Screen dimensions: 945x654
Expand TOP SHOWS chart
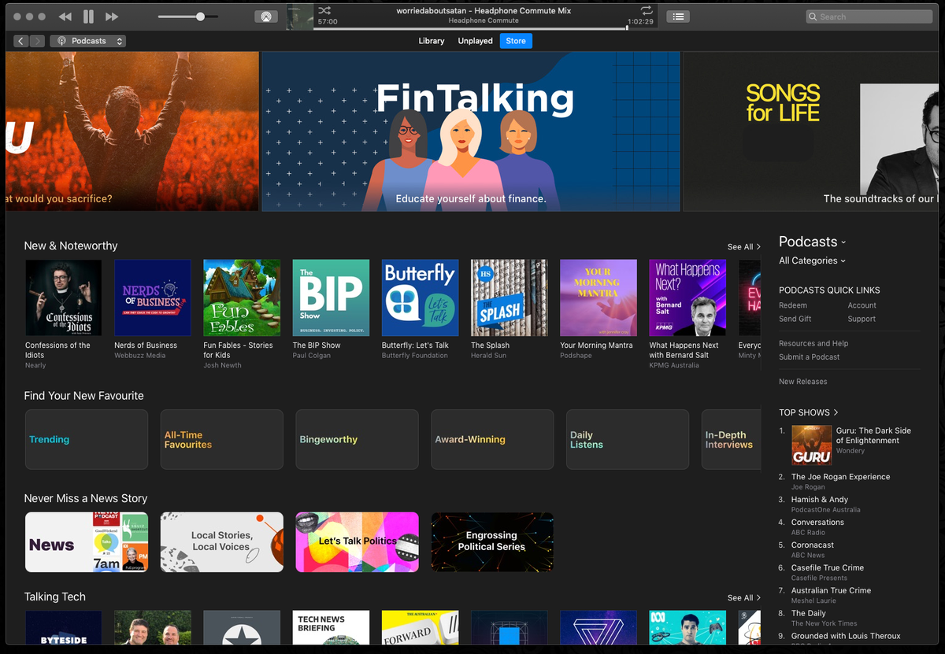coord(809,412)
